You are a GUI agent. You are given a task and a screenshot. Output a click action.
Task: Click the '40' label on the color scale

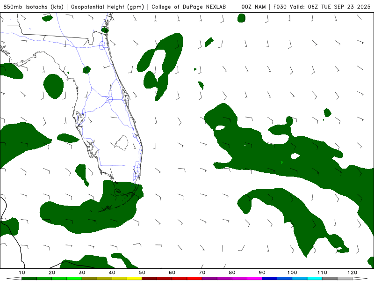pyautogui.click(x=112, y=273)
